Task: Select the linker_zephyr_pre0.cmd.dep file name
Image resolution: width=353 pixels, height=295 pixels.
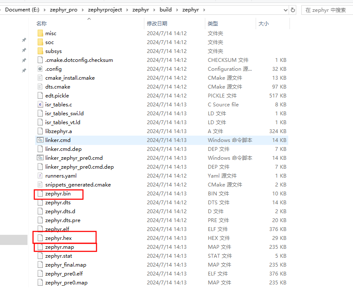Action: pyautogui.click(x=80, y=167)
